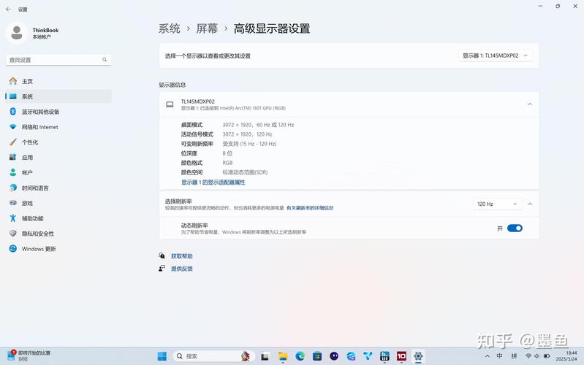This screenshot has width=584, height=365.
Task: Open 有关刷新率的详细信息 link
Action: pyautogui.click(x=310, y=208)
